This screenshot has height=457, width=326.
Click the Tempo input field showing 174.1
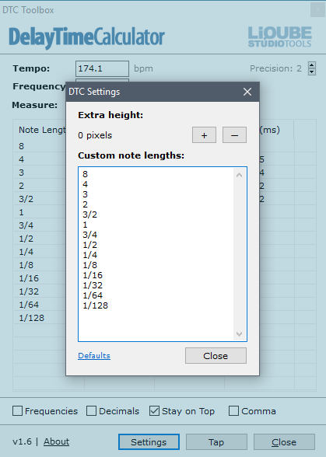102,68
